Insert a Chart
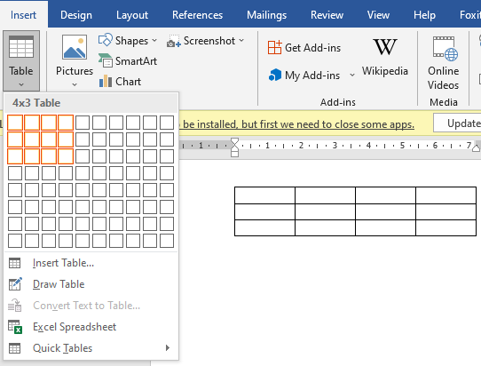The height and width of the screenshot is (366, 481). pos(120,82)
